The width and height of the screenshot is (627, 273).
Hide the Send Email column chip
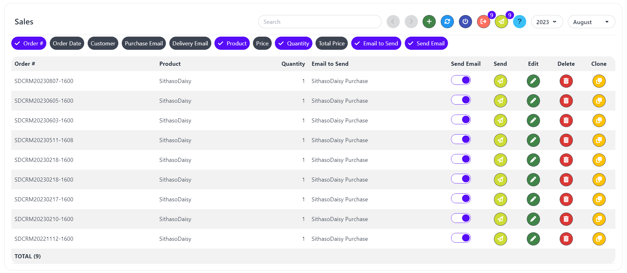coord(426,43)
